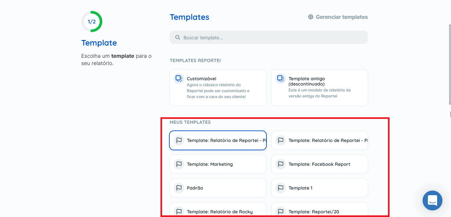Pick Template: Relatório de Rocky
The image size is (451, 217).
pos(218,211)
